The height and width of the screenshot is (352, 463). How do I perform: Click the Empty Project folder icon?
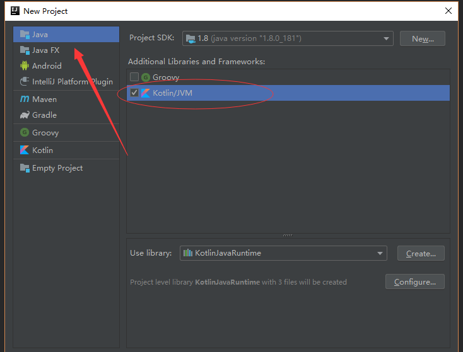point(25,168)
